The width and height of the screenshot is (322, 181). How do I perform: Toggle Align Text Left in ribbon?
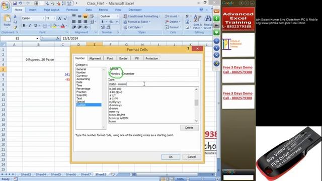tap(74, 22)
